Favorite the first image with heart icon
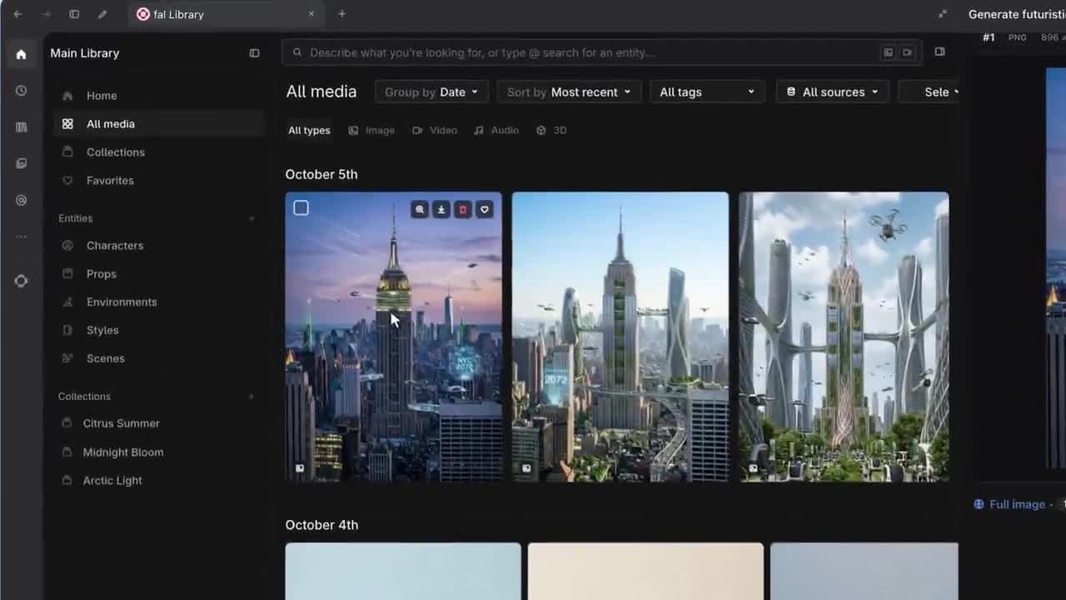1066x600 pixels. click(485, 210)
